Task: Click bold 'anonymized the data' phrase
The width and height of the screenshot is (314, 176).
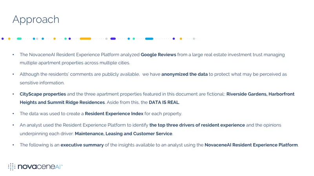Action: click(x=184, y=74)
